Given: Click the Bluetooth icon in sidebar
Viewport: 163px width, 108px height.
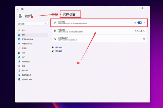Looking at the screenshot, I should (x=19, y=39).
